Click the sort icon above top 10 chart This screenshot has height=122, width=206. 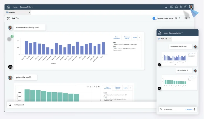[x=99, y=87]
